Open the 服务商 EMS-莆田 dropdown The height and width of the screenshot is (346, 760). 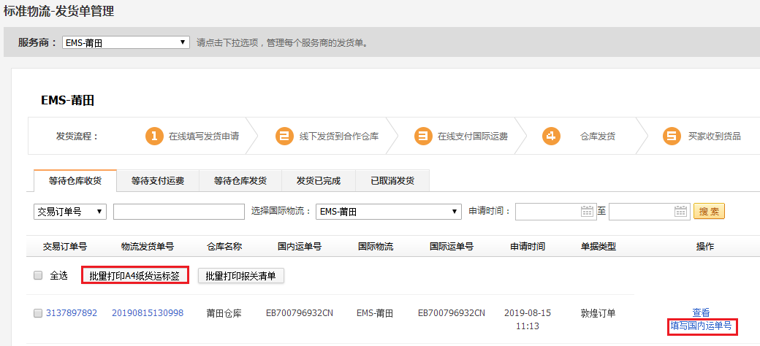pos(126,42)
